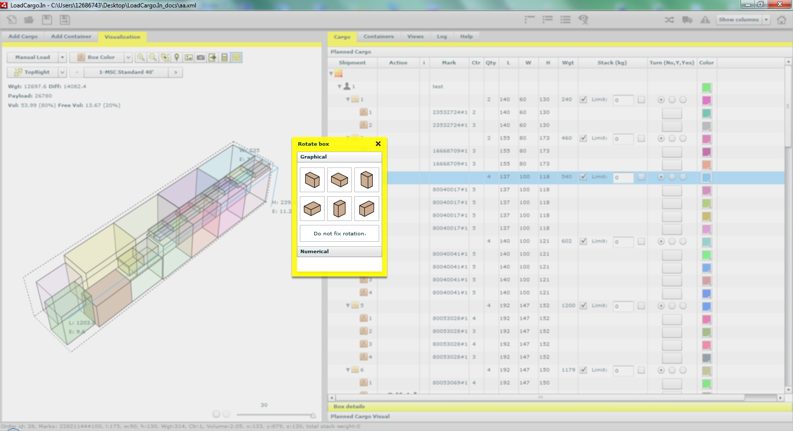Click next container arrow beside 1-MSC Standard 40'
793x431 pixels.
click(x=175, y=72)
